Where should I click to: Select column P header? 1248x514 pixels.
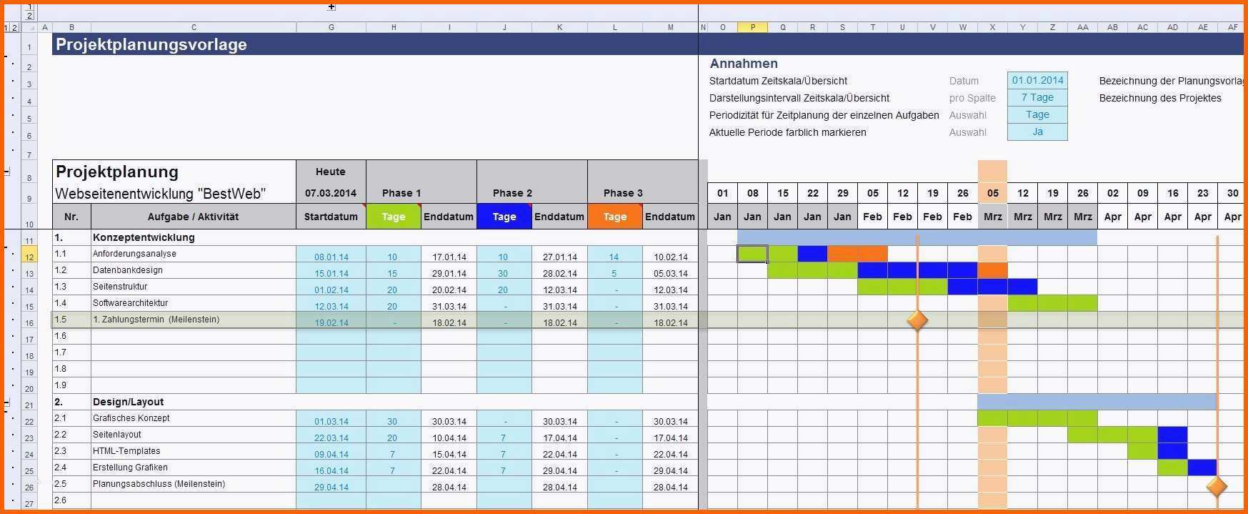pyautogui.click(x=752, y=27)
